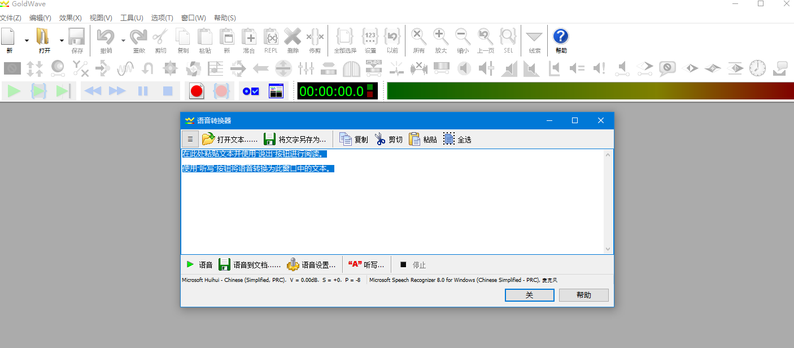
Task: Click the control window layout icon
Action: coord(276,91)
